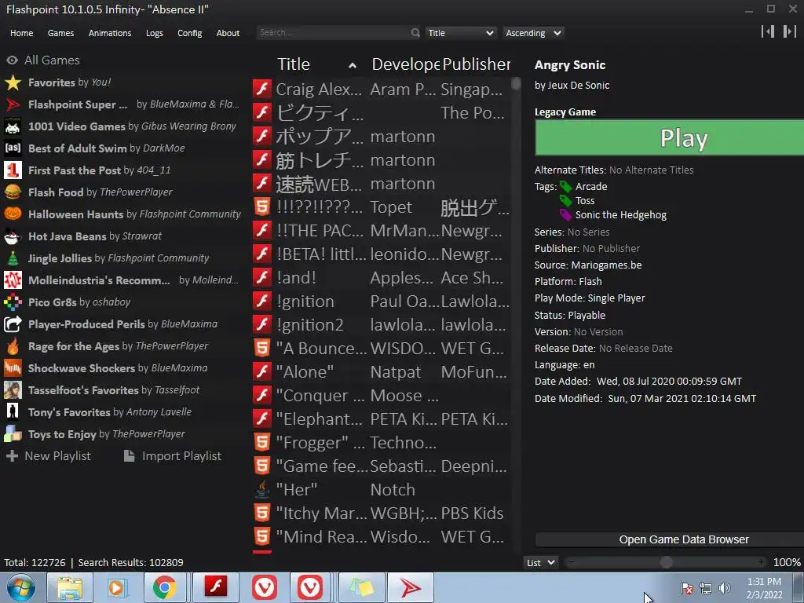
Task: Sort by the Publisher column header
Action: click(x=477, y=64)
